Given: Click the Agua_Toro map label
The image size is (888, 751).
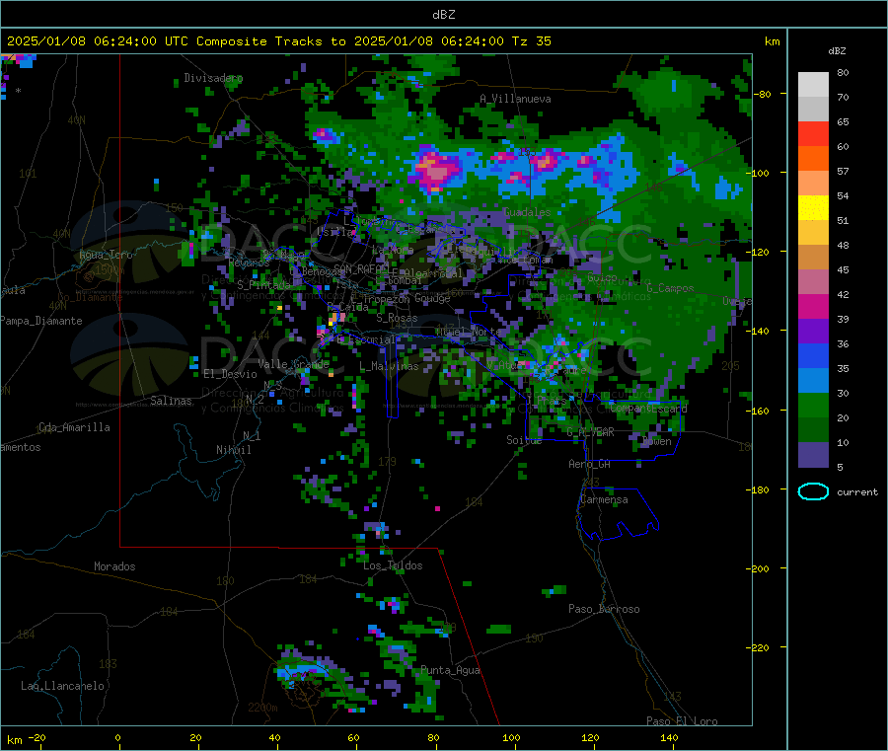Looking at the screenshot, I should (106, 255).
